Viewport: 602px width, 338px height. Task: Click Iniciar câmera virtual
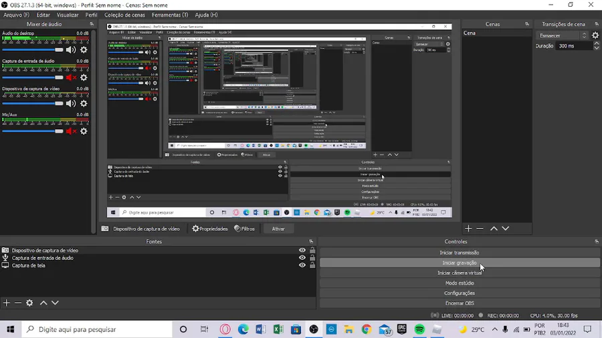point(460,273)
